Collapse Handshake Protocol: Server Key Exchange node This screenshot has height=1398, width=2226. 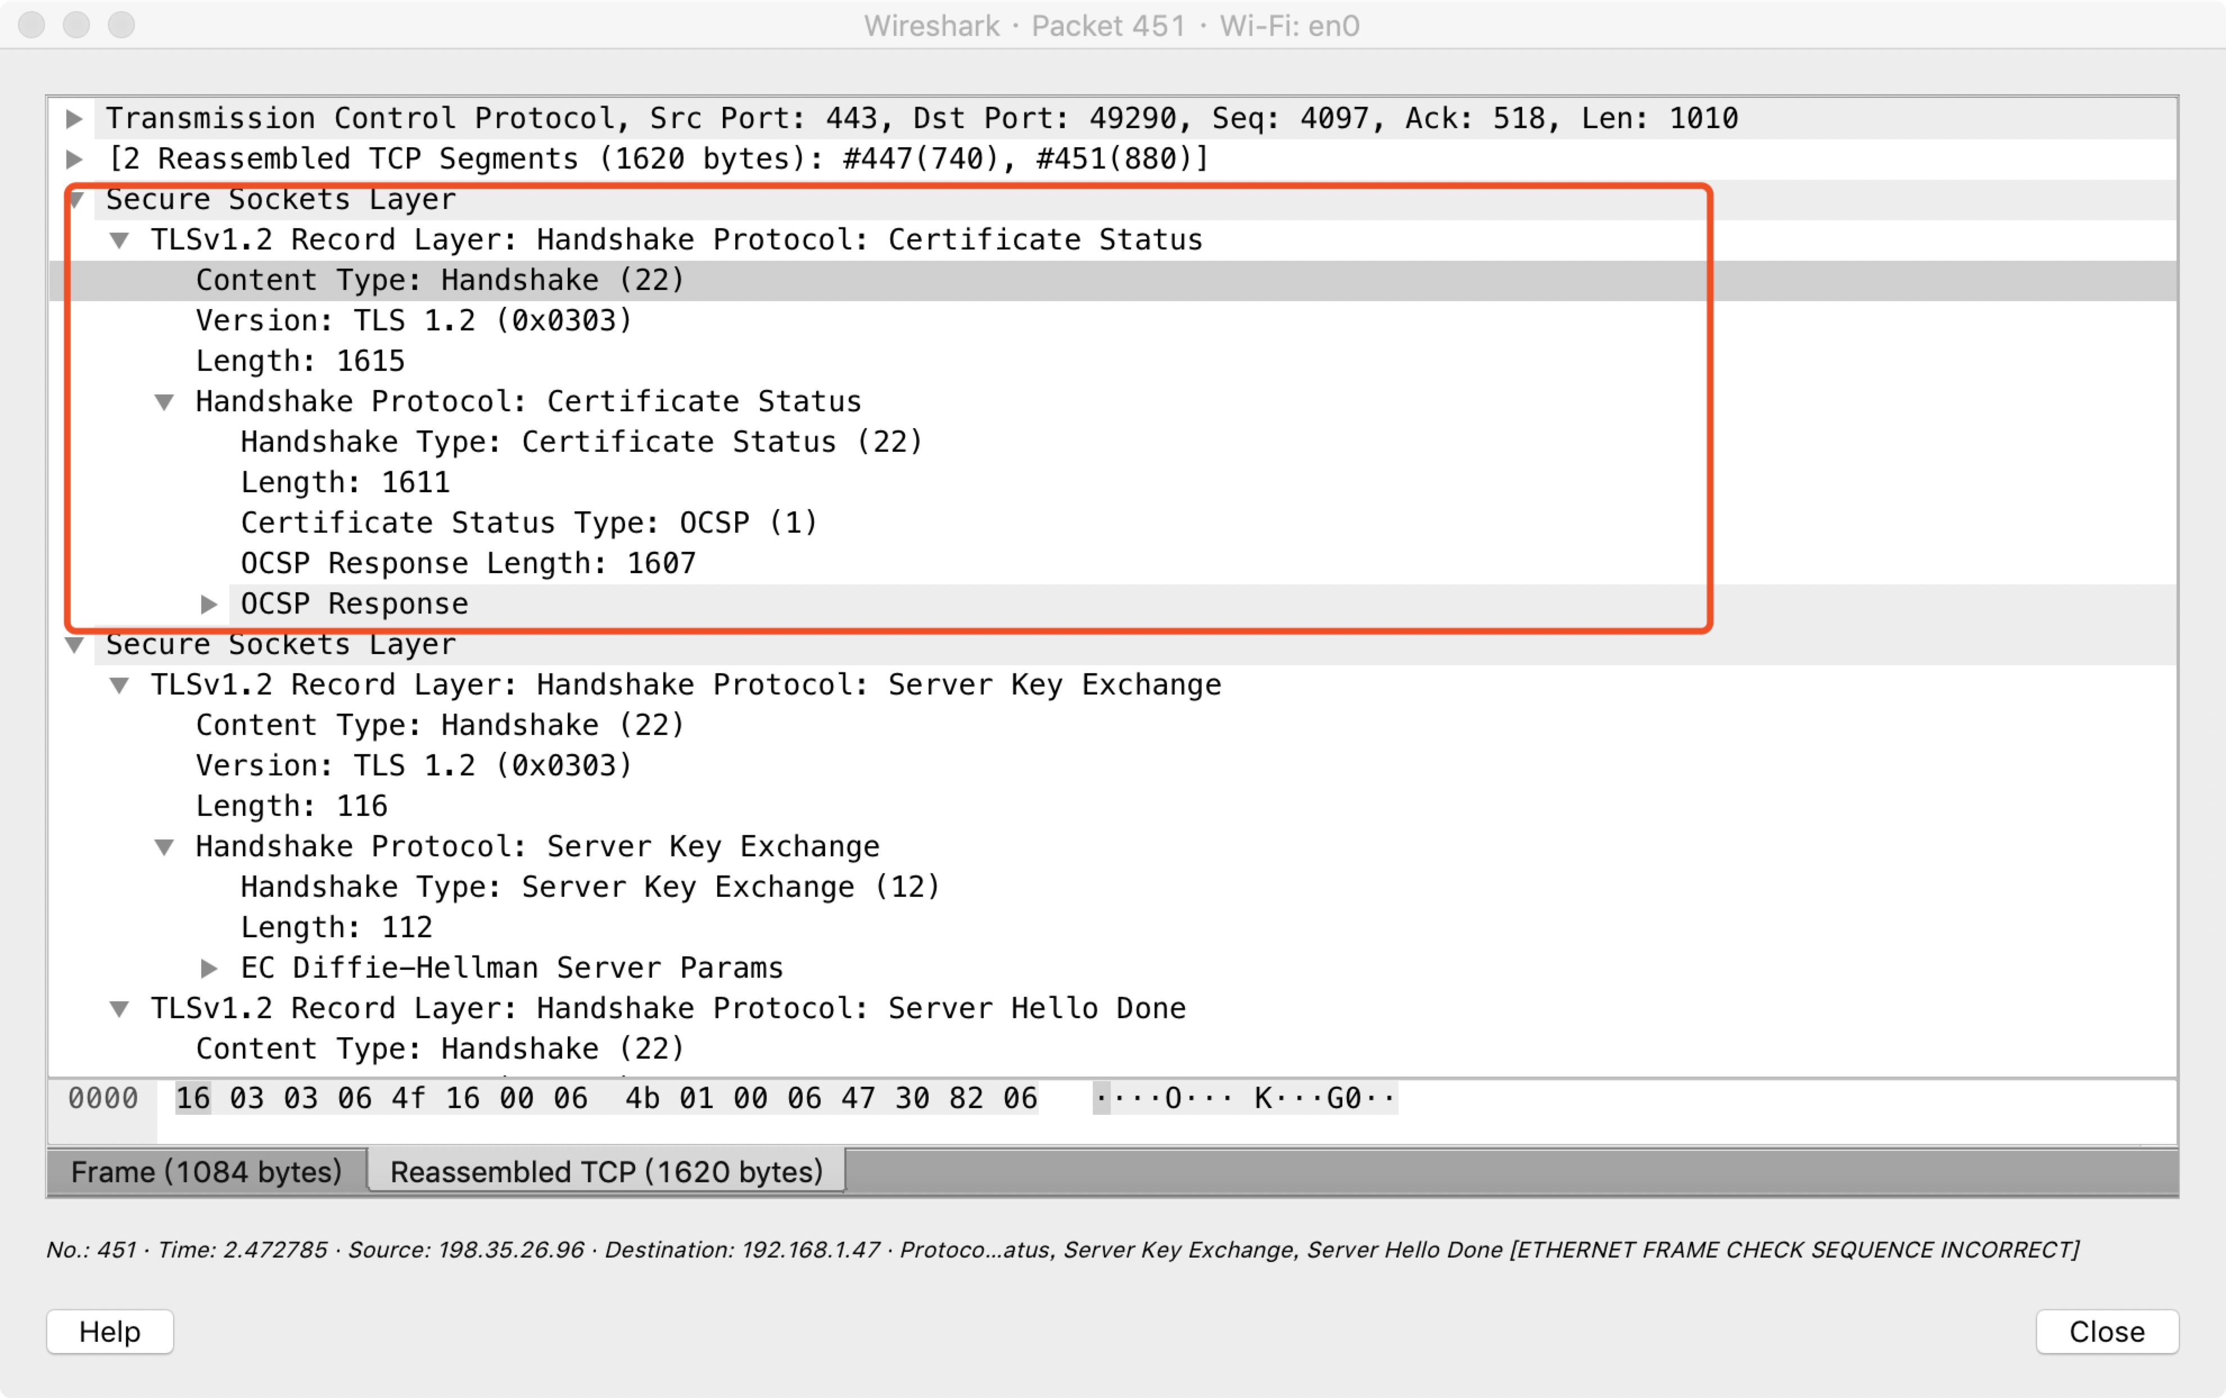pyautogui.click(x=165, y=847)
